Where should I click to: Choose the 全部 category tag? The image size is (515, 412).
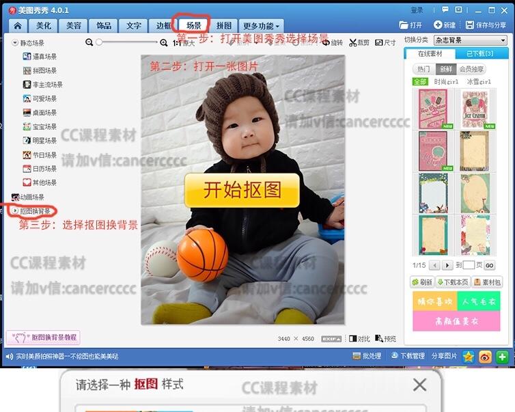pos(420,81)
